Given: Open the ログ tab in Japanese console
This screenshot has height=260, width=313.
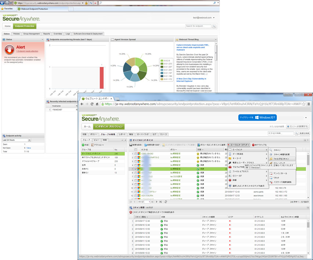Looking at the screenshot, I should 155,134.
